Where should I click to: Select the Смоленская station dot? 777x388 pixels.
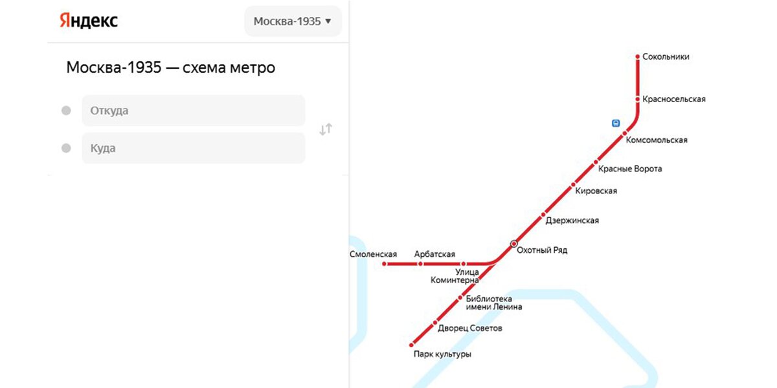[385, 264]
